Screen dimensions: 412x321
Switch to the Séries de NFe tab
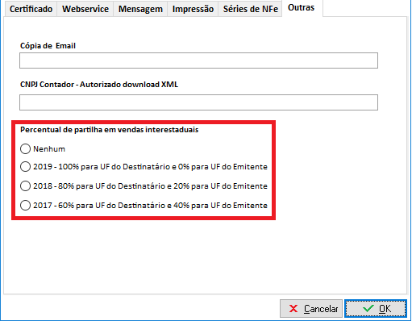(250, 9)
